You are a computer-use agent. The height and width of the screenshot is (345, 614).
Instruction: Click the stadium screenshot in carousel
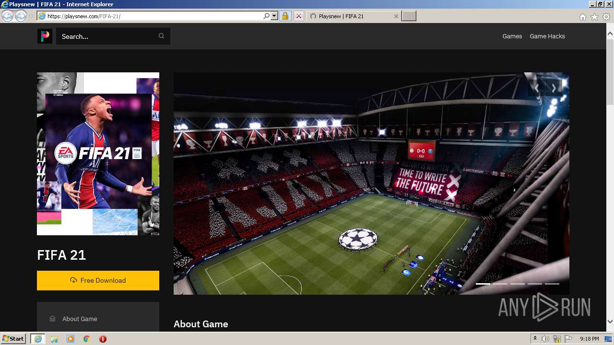(x=371, y=184)
